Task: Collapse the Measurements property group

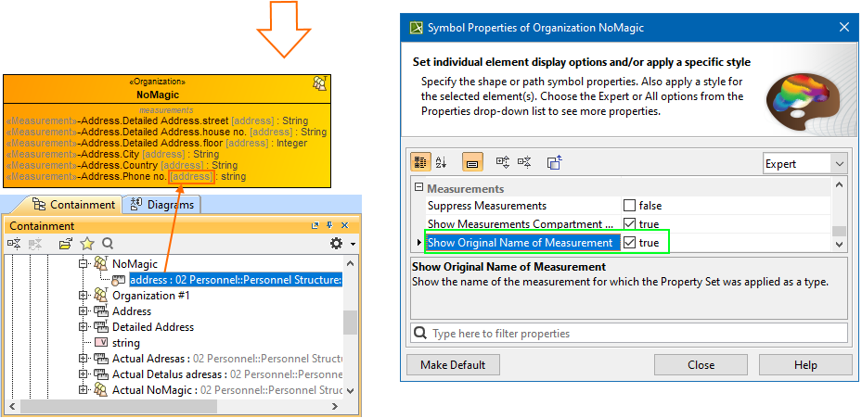Action: click(x=418, y=187)
